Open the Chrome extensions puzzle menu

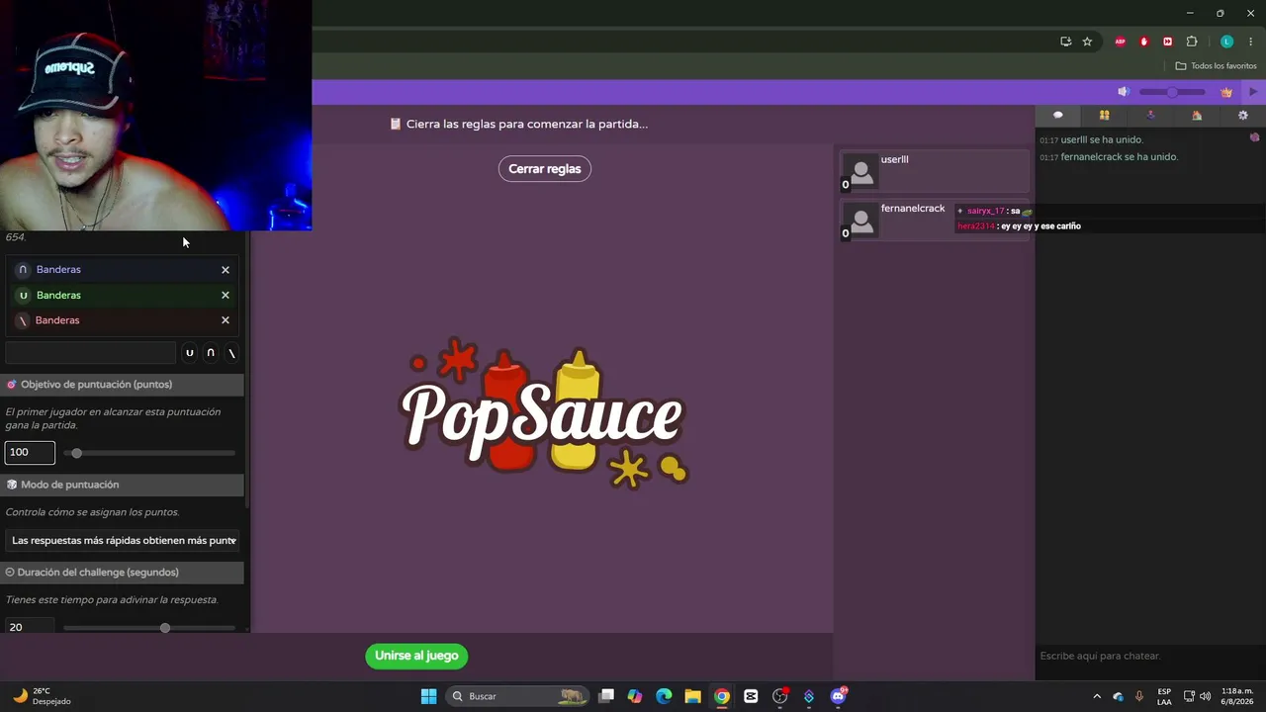1192,42
